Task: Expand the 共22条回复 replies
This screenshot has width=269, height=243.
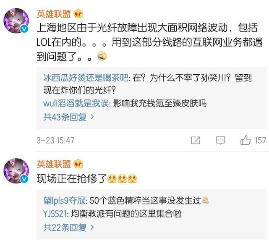Action: coord(68,227)
